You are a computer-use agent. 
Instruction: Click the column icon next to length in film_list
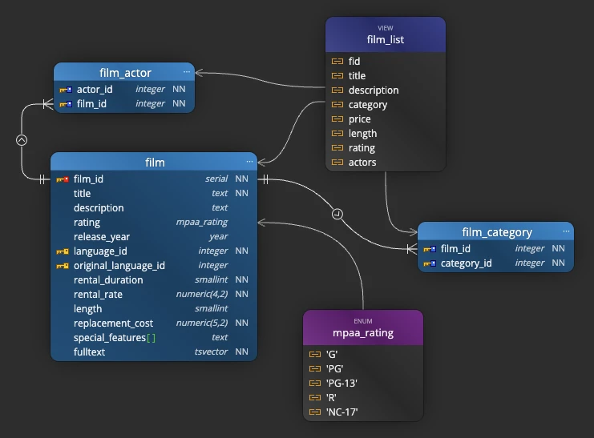tap(337, 133)
